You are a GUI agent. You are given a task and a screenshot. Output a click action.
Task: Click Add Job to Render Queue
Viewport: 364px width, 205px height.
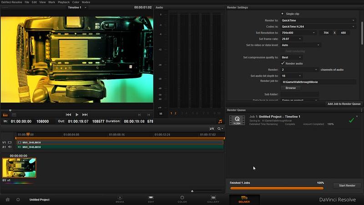344,104
